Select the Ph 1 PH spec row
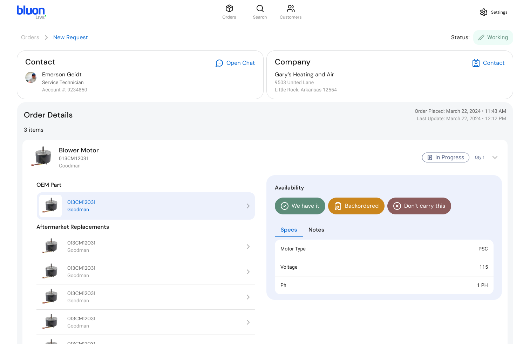Screen dimensions: 530x344 tap(384, 285)
